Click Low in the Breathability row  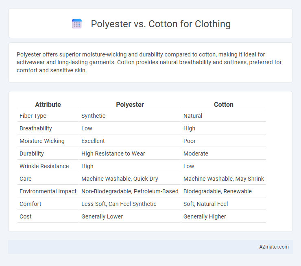(x=87, y=128)
